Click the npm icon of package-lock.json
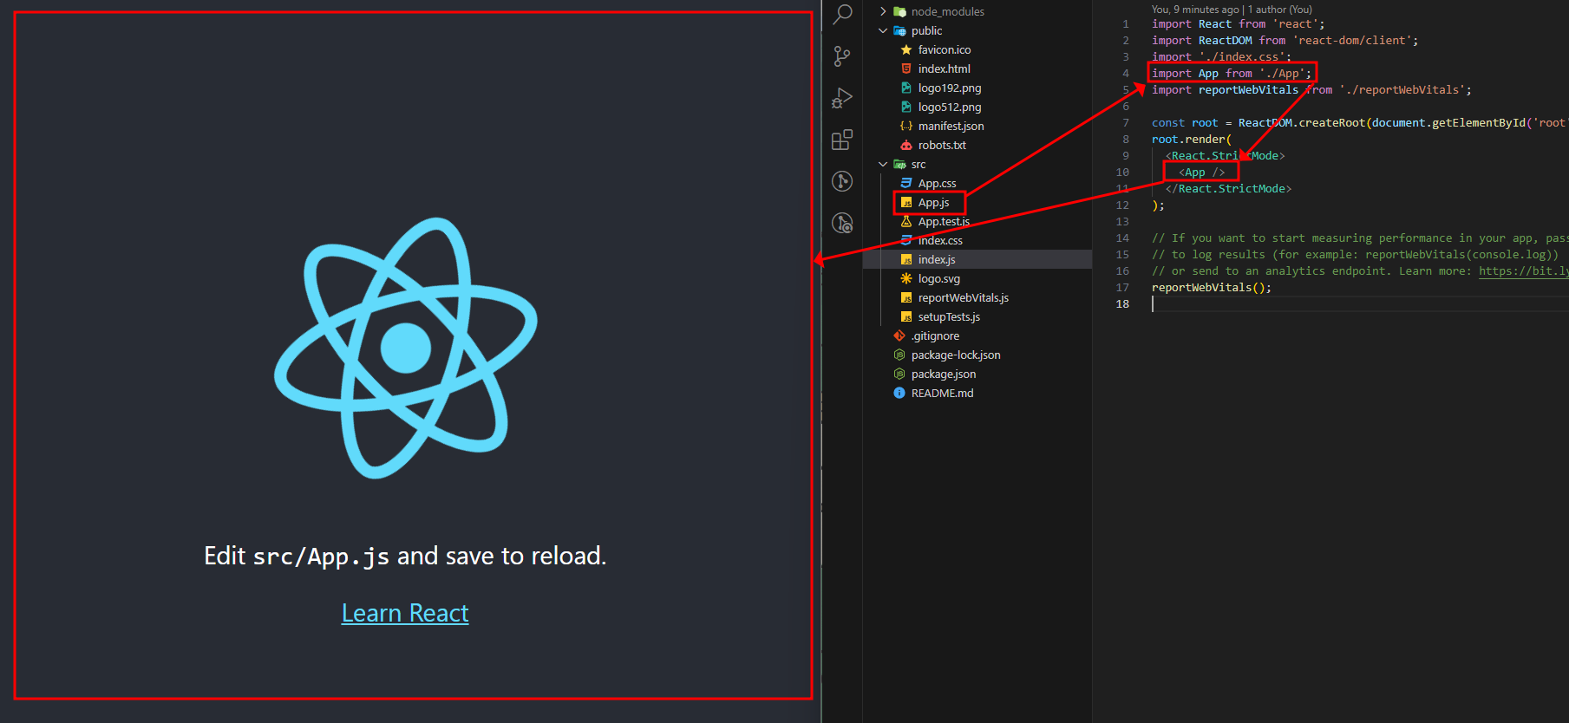 [899, 355]
